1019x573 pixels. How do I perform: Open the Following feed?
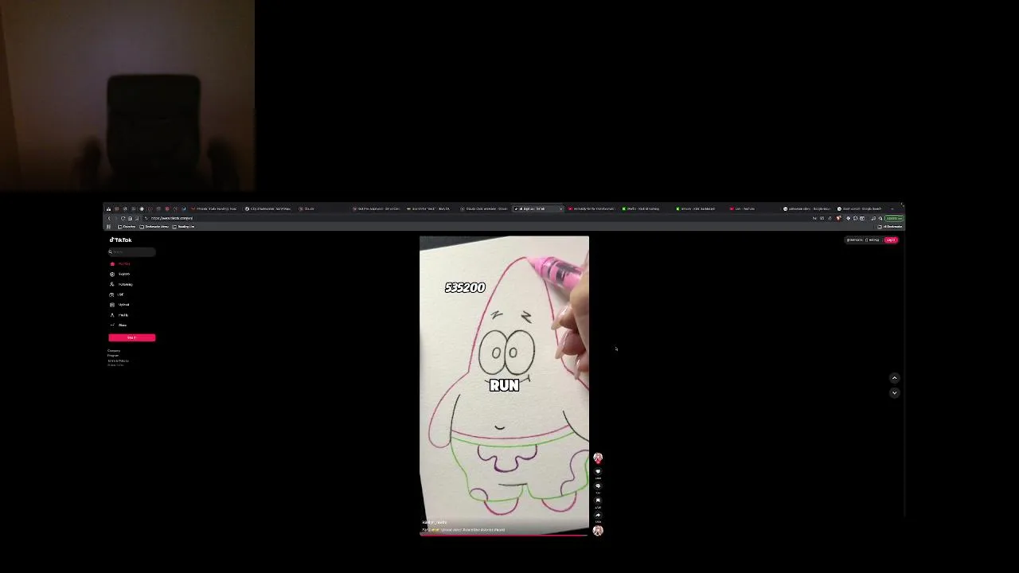point(122,284)
